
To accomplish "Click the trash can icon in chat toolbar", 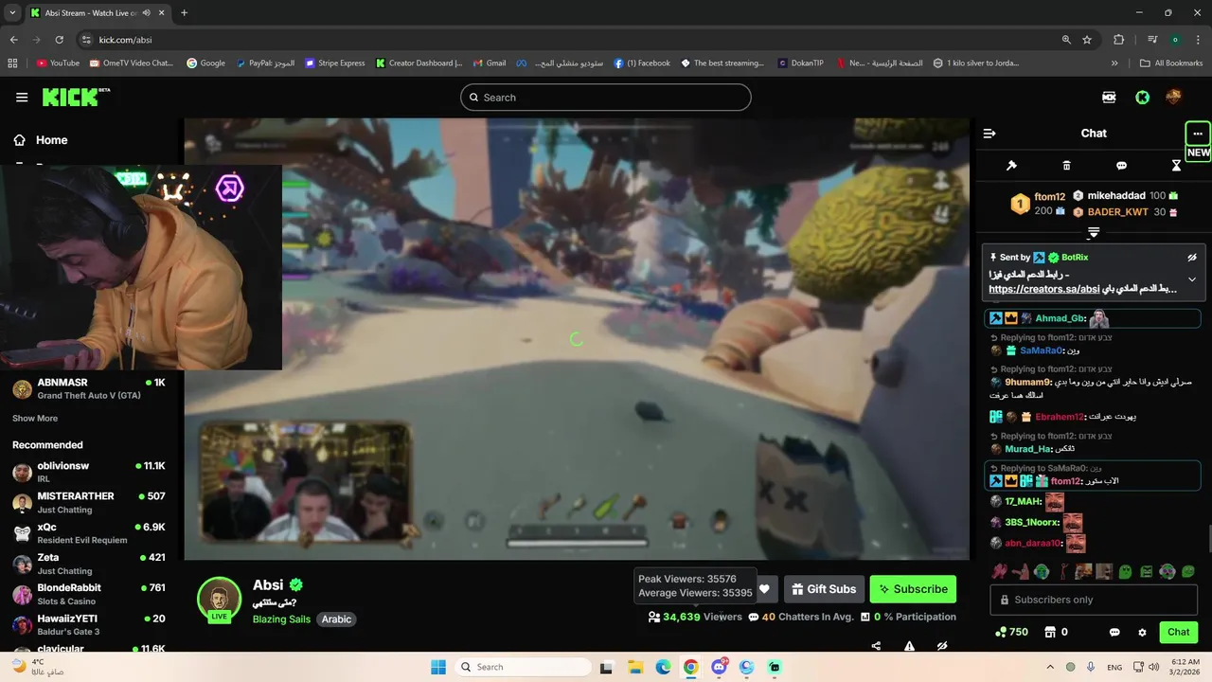I will [1066, 166].
